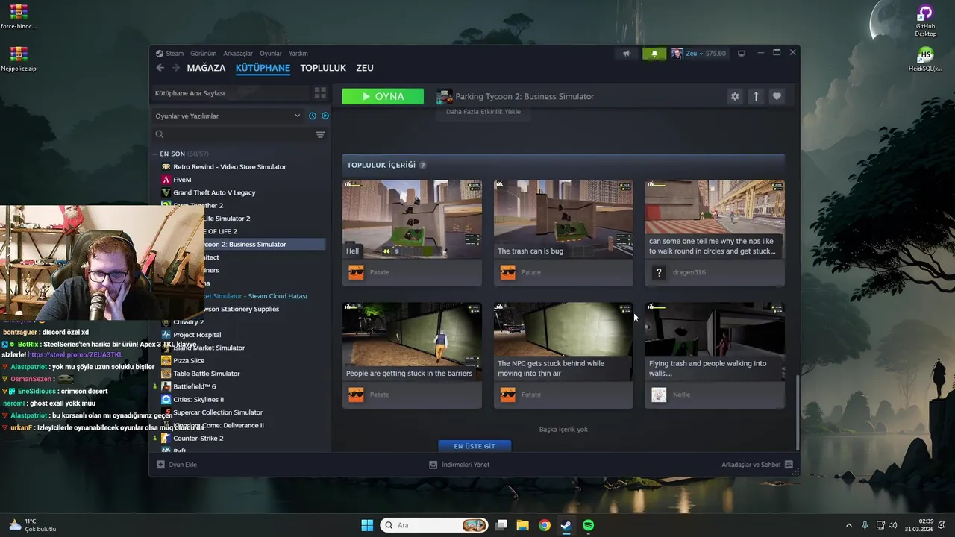Expand the Oyunlar ve Yazılımlar dropdown
The image size is (955, 537).
[x=227, y=116]
